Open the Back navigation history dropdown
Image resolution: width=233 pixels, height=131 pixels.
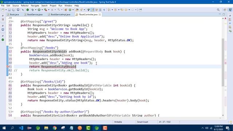click(129, 10)
